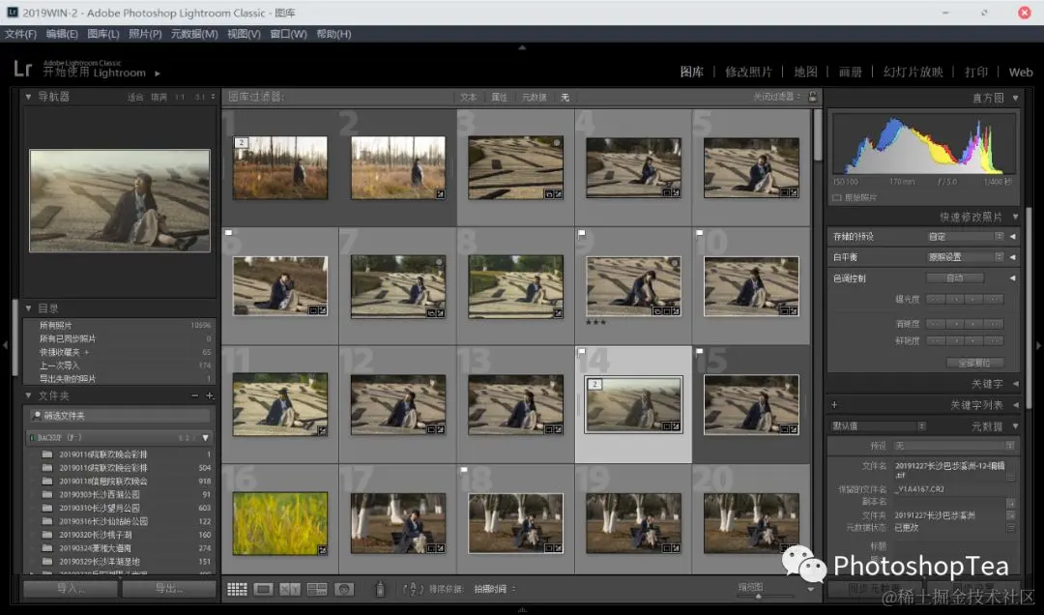Click the play arrow beside 开始使用 Lightroom
1044x615 pixels.
[x=158, y=73]
